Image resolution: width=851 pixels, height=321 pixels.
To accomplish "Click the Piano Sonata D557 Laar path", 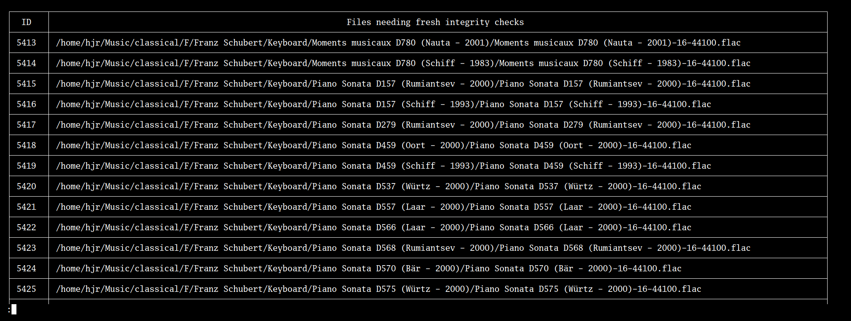I will [x=373, y=207].
